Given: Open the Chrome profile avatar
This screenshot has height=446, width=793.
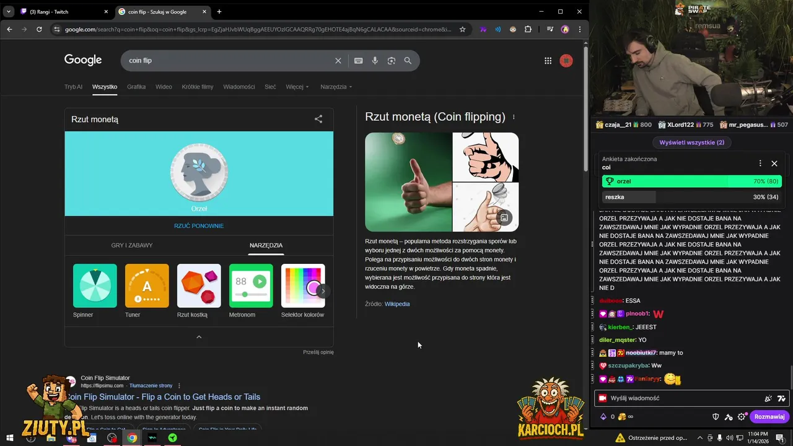Looking at the screenshot, I should coord(565,29).
